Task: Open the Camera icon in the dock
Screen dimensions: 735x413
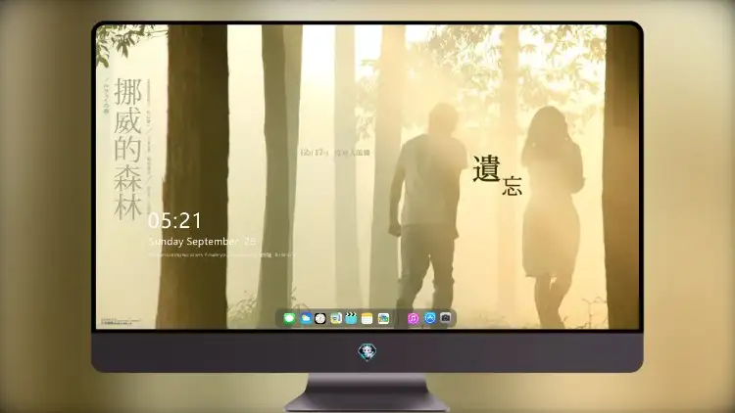Action: click(445, 318)
